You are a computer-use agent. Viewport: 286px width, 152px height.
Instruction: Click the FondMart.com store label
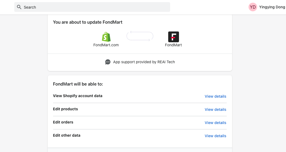click(x=106, y=45)
